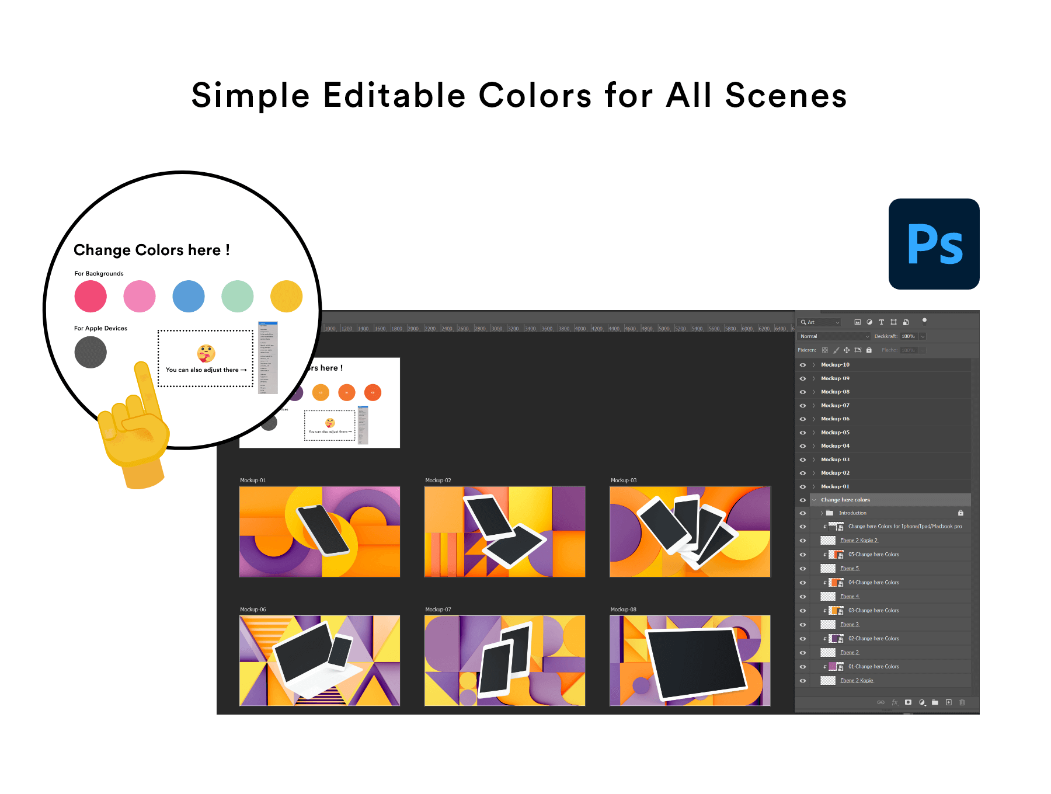
Task: Click the mint green background color swatch
Action: (x=238, y=296)
